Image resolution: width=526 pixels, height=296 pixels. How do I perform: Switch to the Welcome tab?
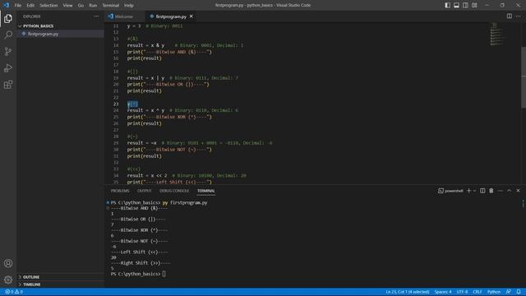click(x=124, y=16)
